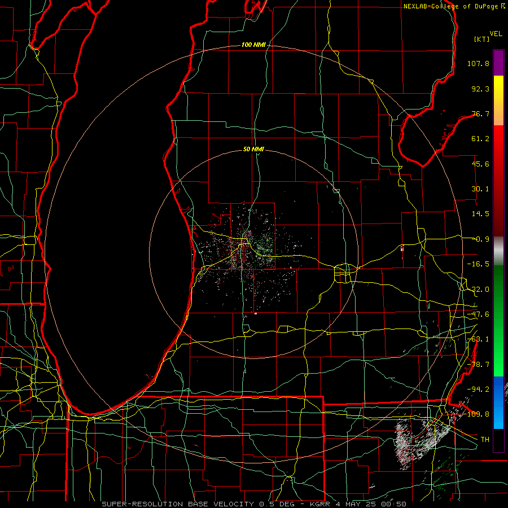This screenshot has height=508, width=508.
Task: Click the -16.5 legend value
Action: pos(478,264)
